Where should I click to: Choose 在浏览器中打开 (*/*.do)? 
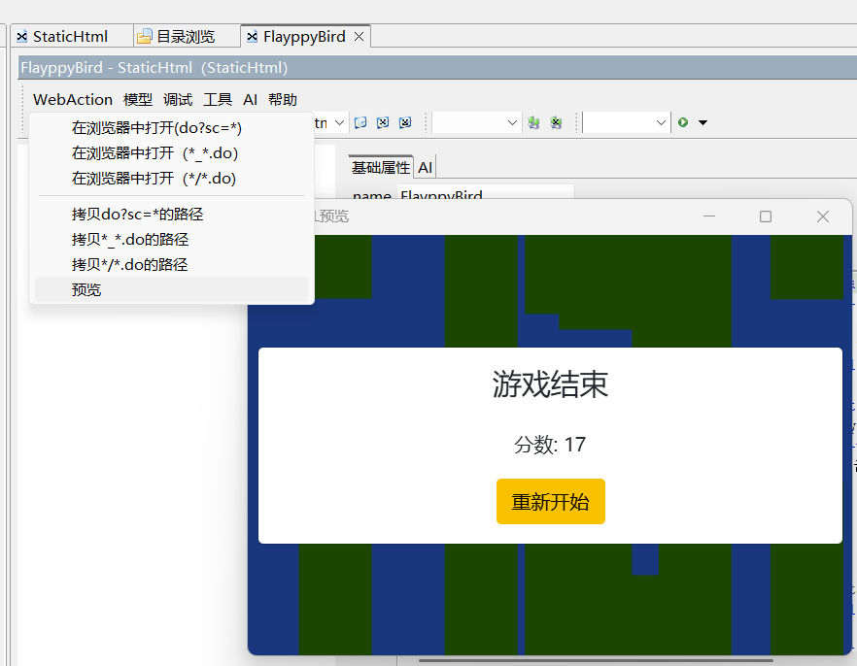[171, 178]
